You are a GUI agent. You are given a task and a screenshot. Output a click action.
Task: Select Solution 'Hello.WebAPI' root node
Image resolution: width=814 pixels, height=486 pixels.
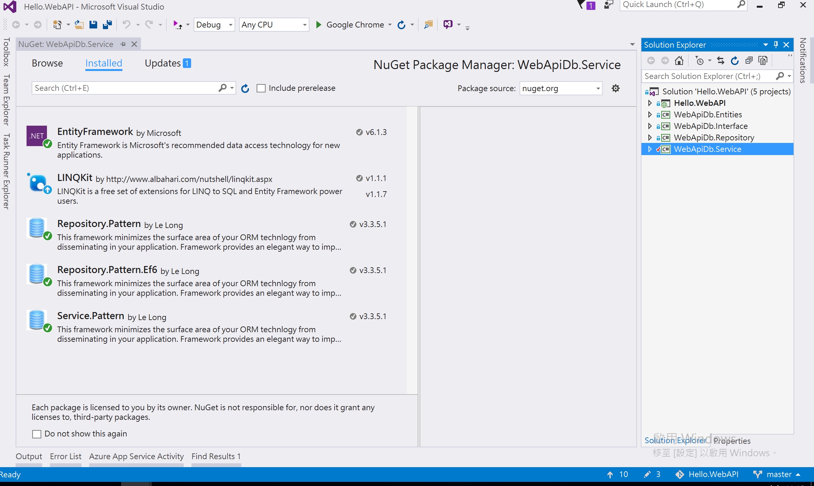coord(718,91)
